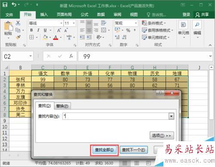
Task: Click the Copy icon in clipboard group
Action: 18,30
